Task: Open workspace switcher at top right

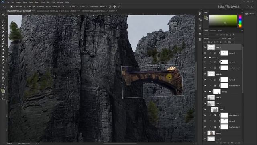Action: click(252, 6)
